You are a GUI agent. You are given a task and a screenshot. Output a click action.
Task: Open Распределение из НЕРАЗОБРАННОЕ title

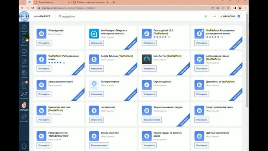pos(58,134)
